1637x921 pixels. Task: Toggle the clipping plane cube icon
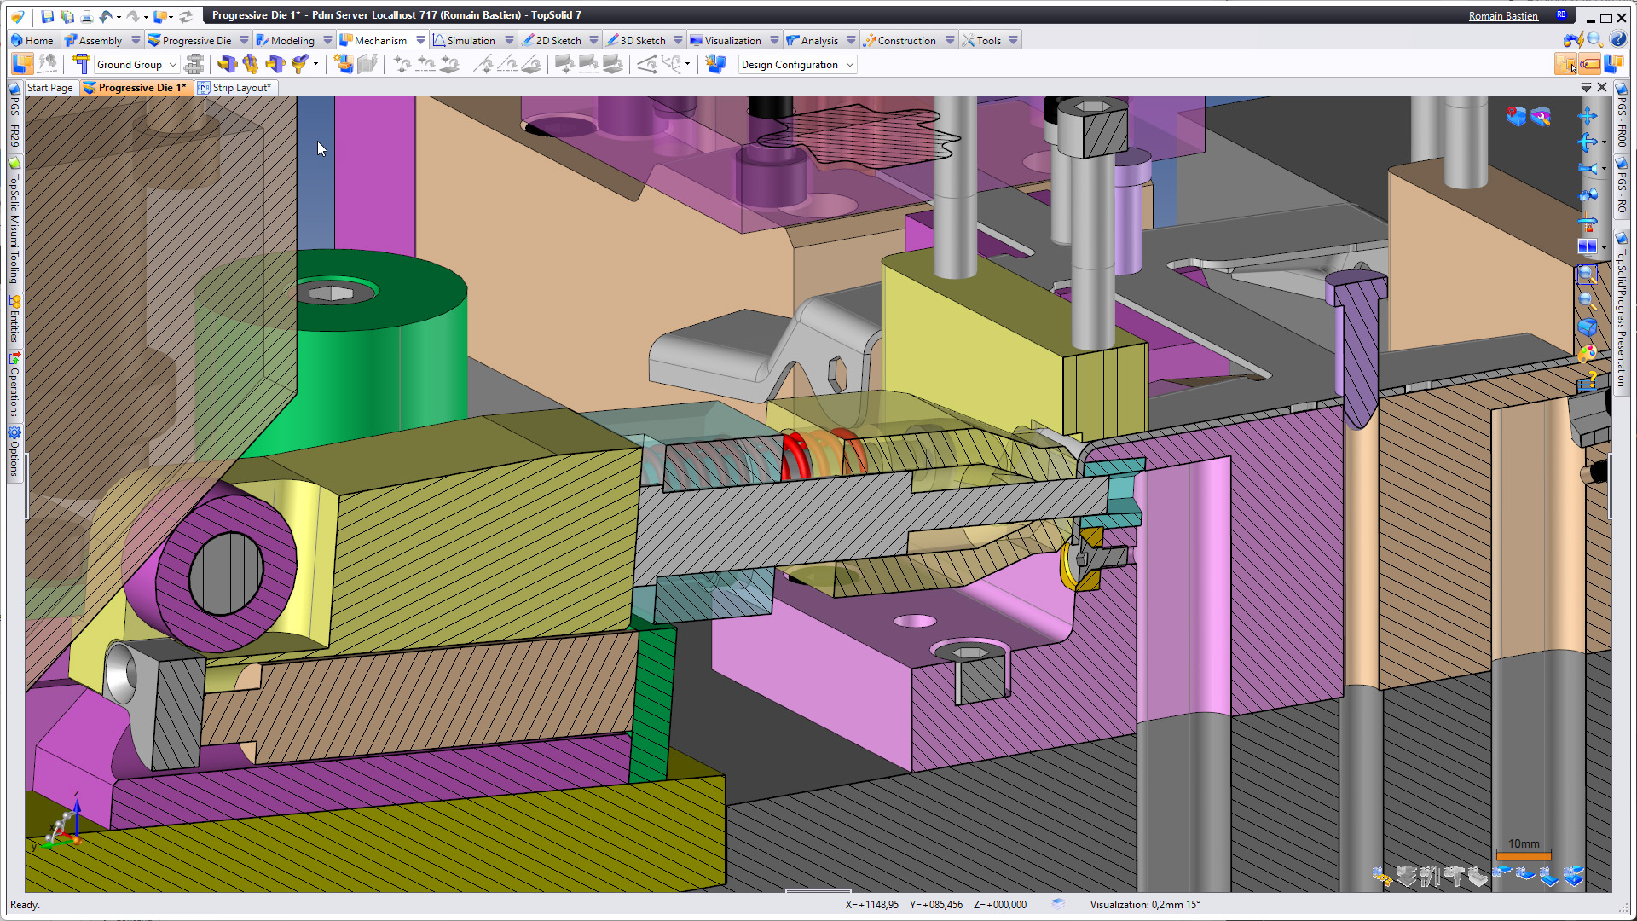tap(1516, 117)
